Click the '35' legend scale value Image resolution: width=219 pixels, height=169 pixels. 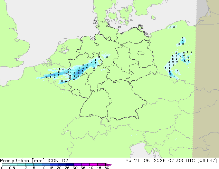point(83,168)
